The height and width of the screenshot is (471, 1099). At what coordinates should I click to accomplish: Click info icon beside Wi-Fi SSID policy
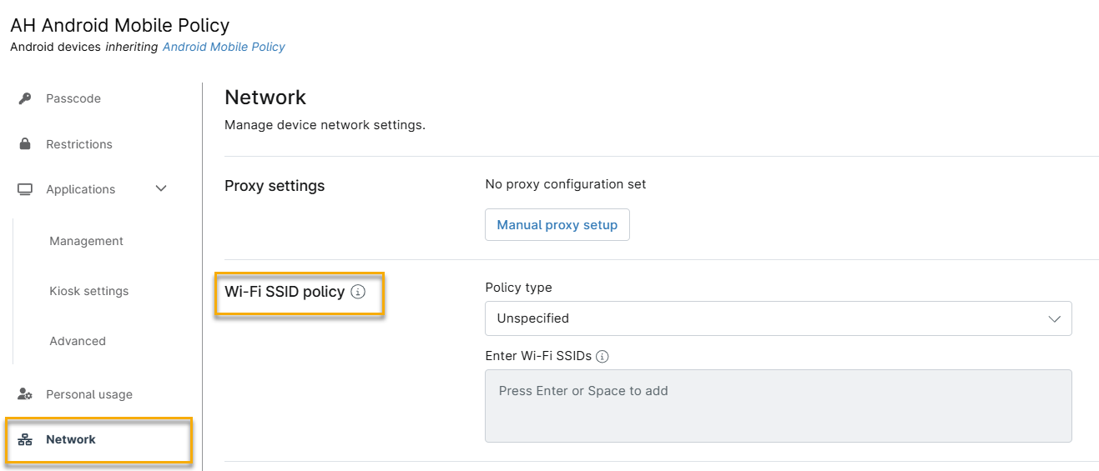[x=358, y=292]
